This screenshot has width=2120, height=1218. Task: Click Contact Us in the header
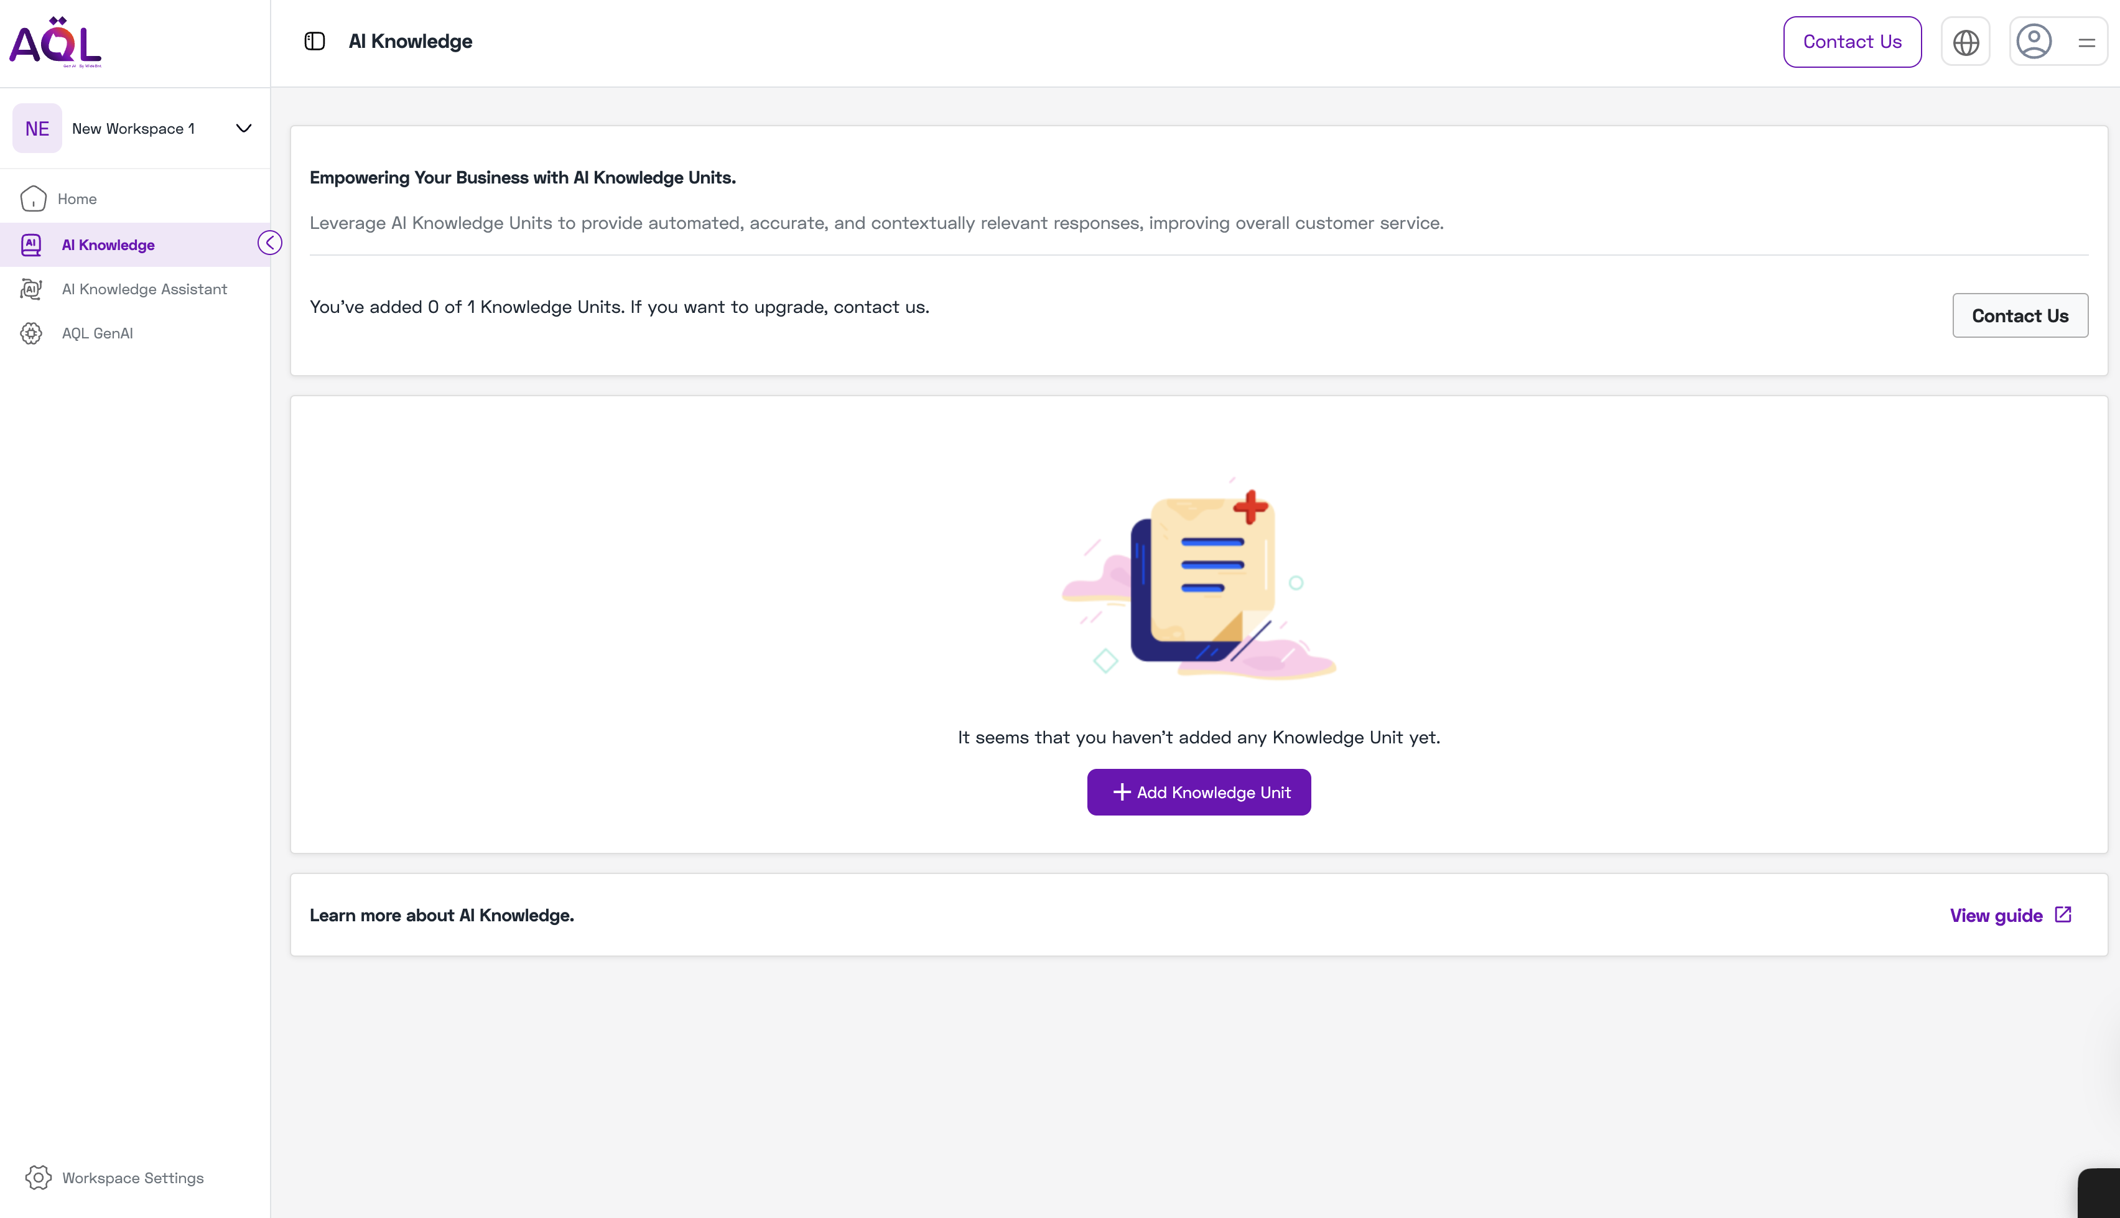pos(1851,41)
